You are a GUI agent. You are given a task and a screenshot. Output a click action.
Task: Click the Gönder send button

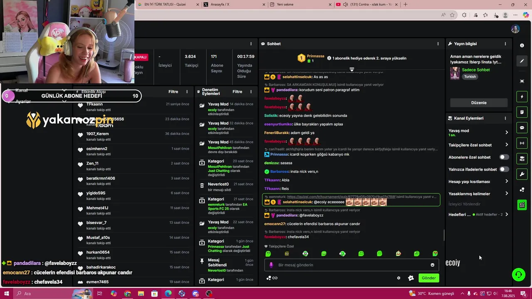pyautogui.click(x=429, y=278)
